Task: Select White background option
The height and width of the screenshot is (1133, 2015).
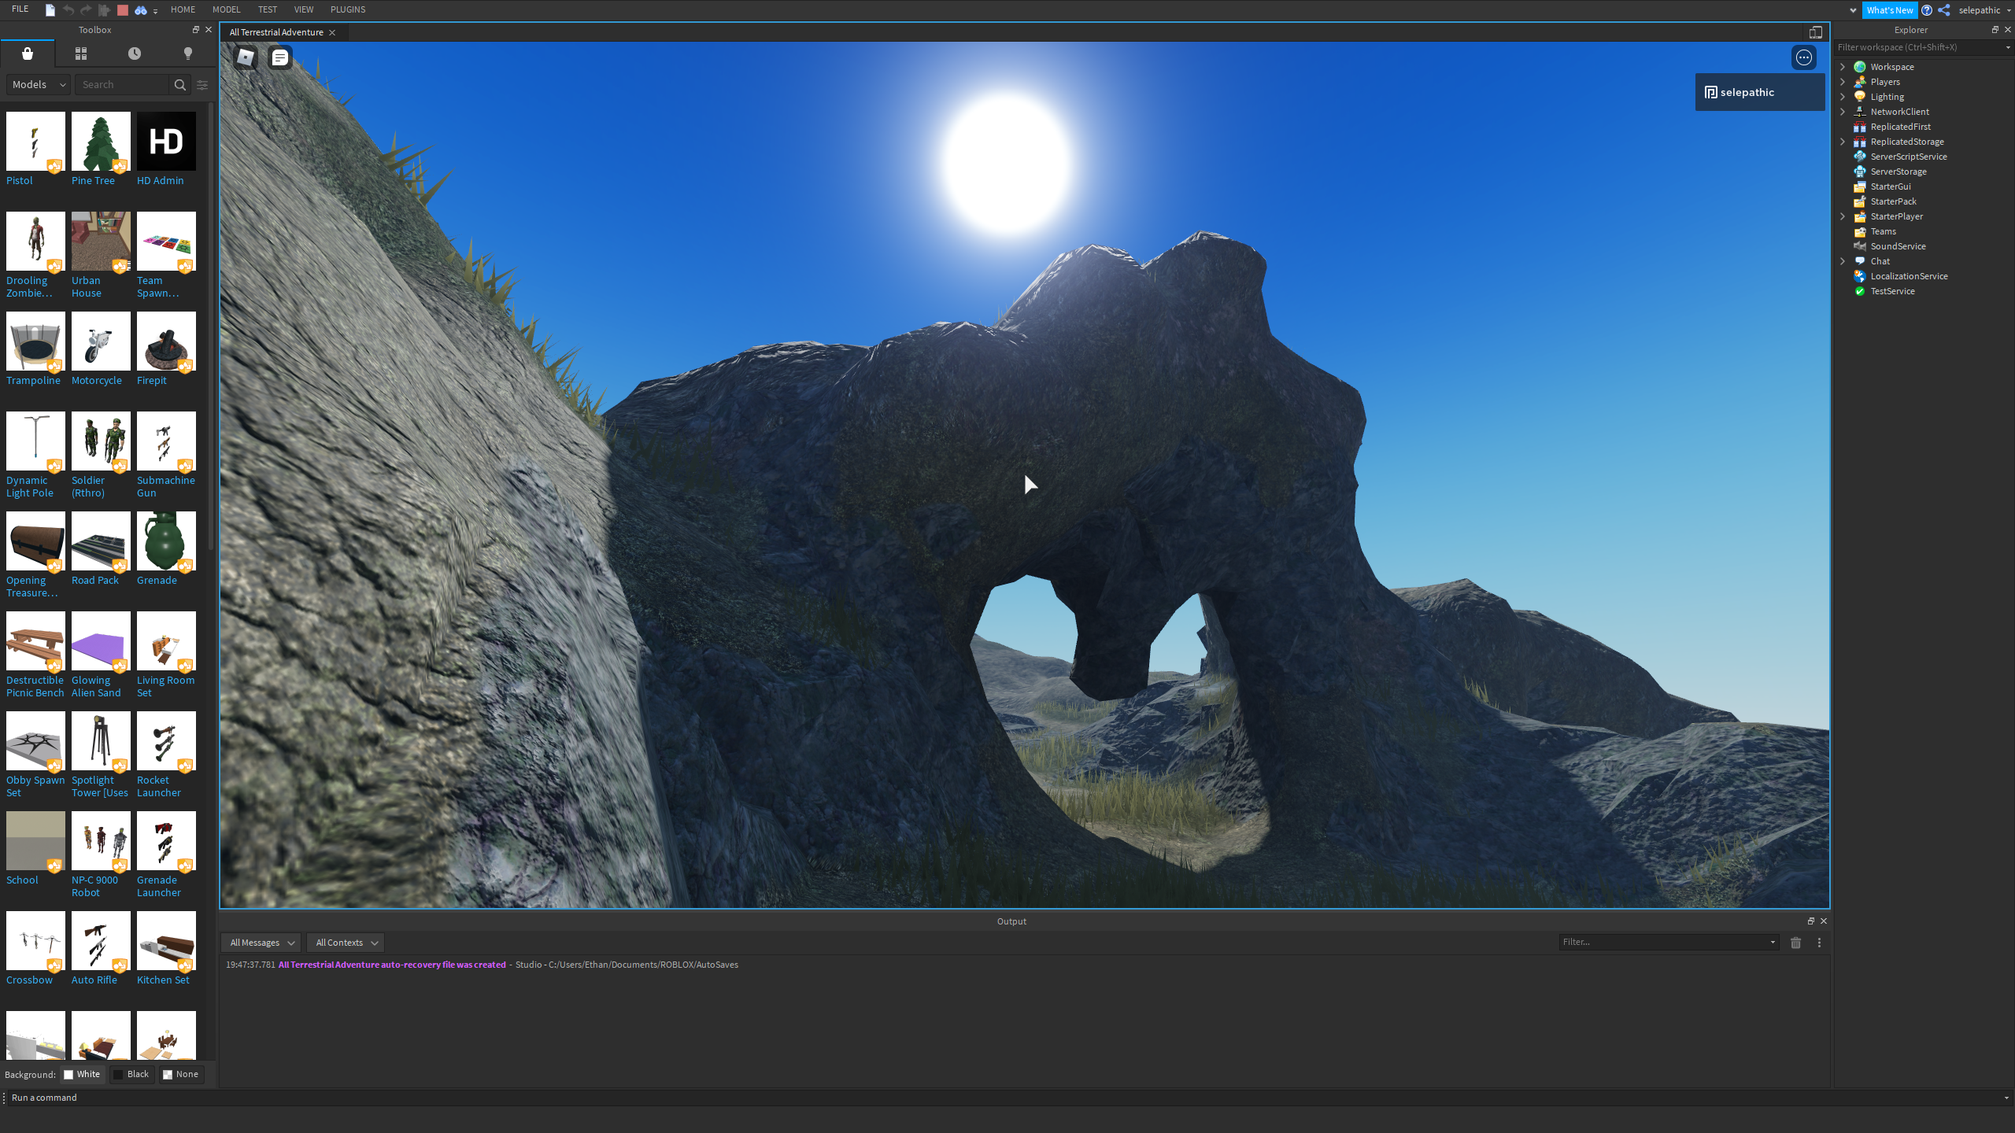Action: [x=83, y=1074]
